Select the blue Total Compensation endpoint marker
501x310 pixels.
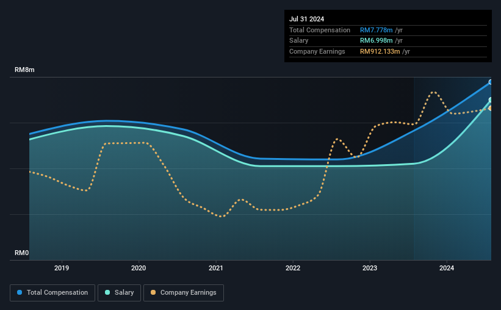[x=490, y=82]
